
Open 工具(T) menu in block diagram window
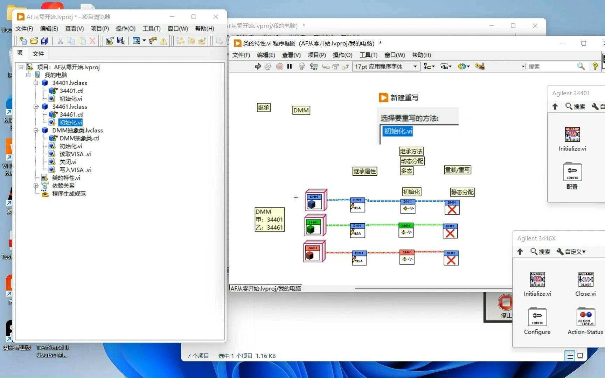pyautogui.click(x=368, y=55)
